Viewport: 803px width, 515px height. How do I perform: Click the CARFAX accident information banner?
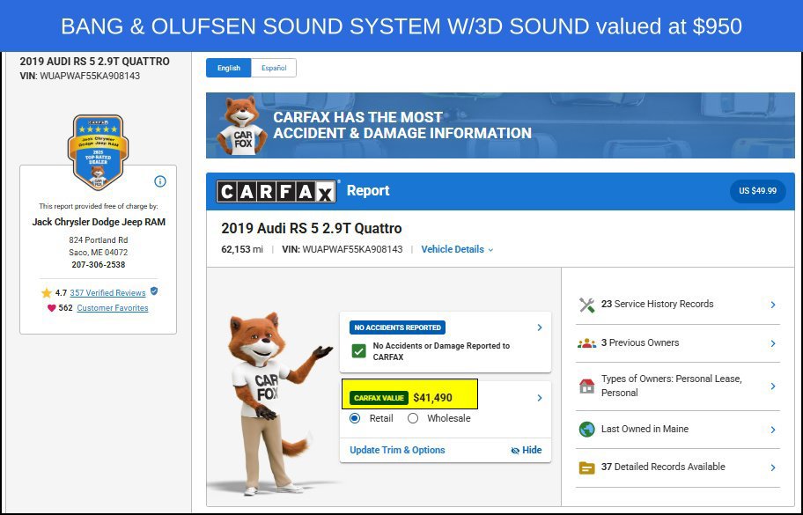[x=500, y=125]
